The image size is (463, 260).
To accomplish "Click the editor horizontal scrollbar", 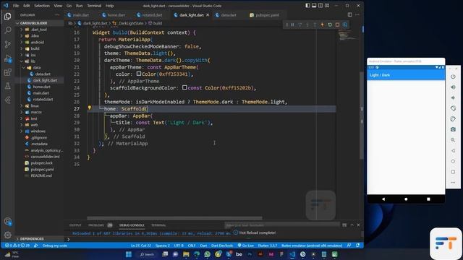I will point(174,218).
